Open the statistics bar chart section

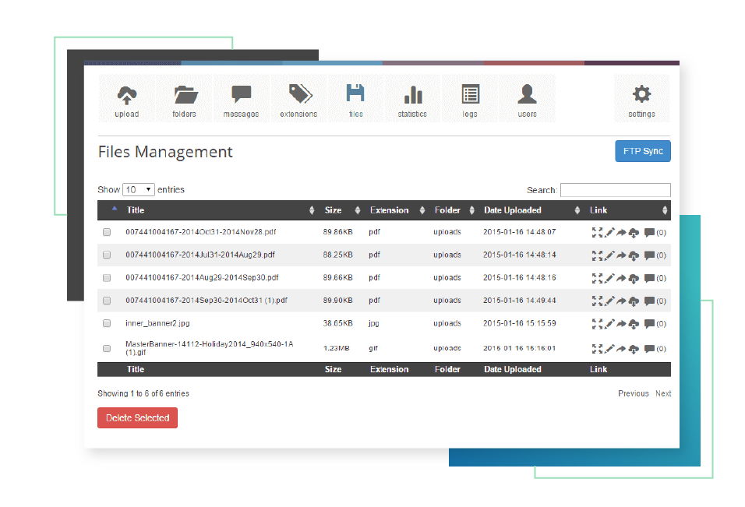[412, 99]
